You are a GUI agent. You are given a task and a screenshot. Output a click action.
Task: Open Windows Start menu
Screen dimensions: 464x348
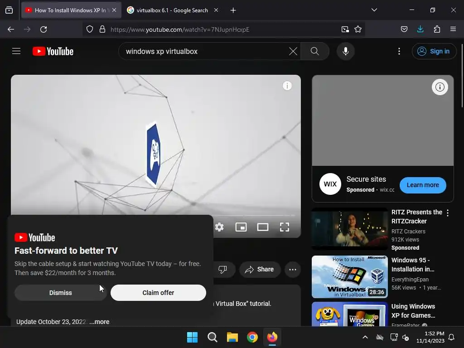[192, 337]
